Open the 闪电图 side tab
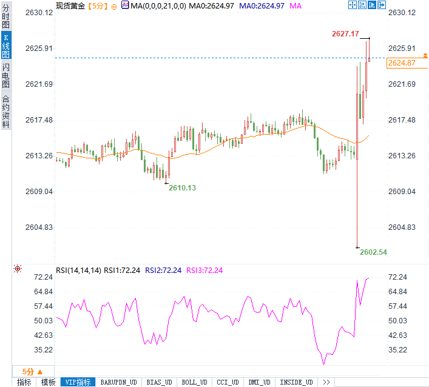 coord(5,75)
